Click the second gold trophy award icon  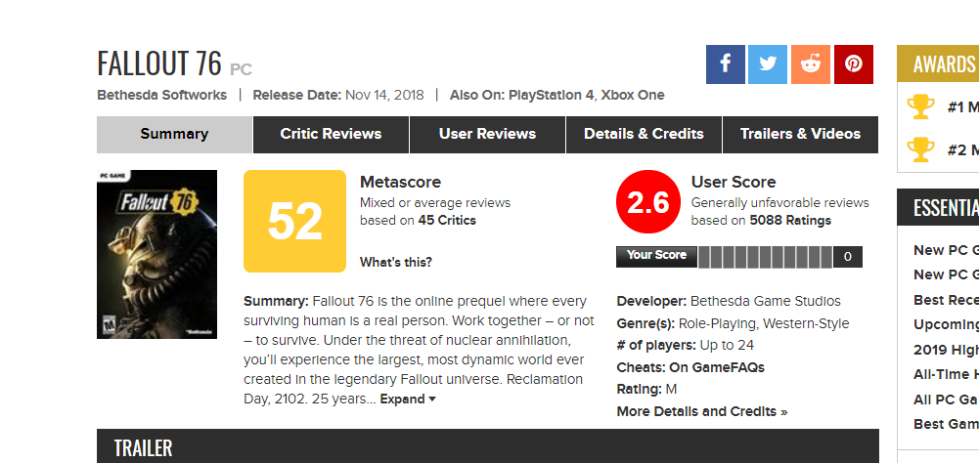click(x=920, y=149)
